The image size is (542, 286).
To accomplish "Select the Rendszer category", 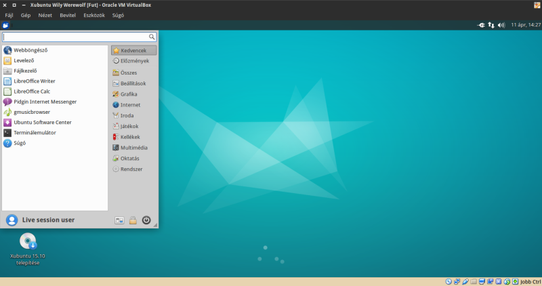I will point(133,169).
